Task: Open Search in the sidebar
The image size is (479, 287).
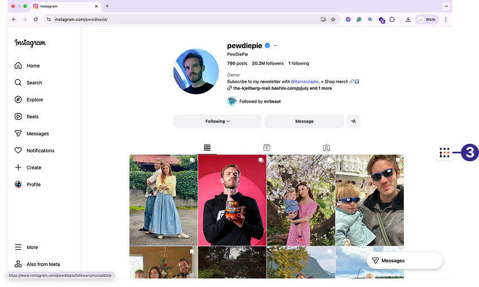Action: (x=28, y=83)
